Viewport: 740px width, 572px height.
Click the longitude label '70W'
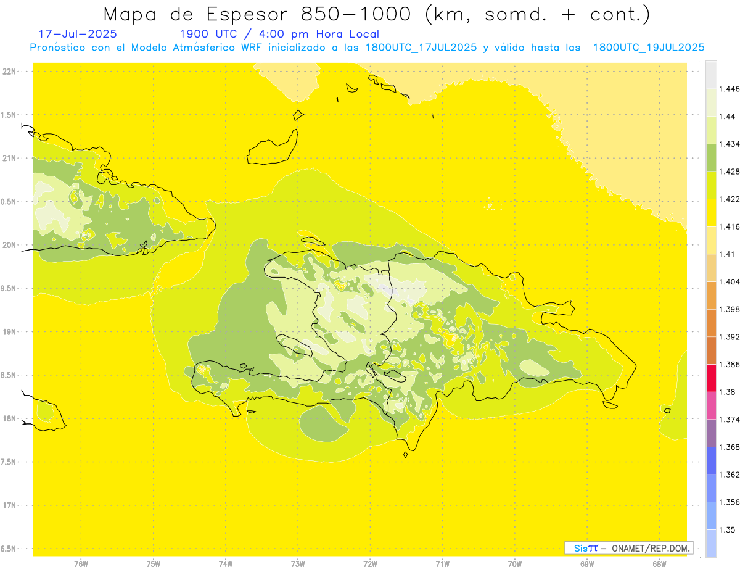pos(515,564)
